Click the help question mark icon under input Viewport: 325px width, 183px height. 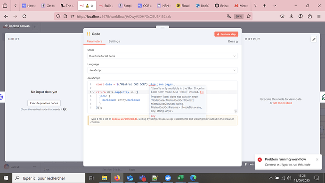tap(65, 109)
